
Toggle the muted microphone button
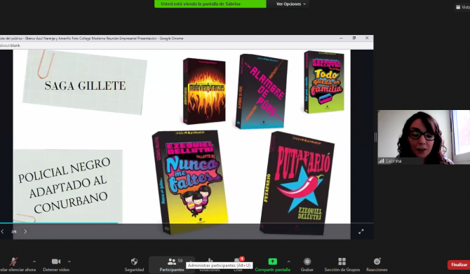point(13,261)
